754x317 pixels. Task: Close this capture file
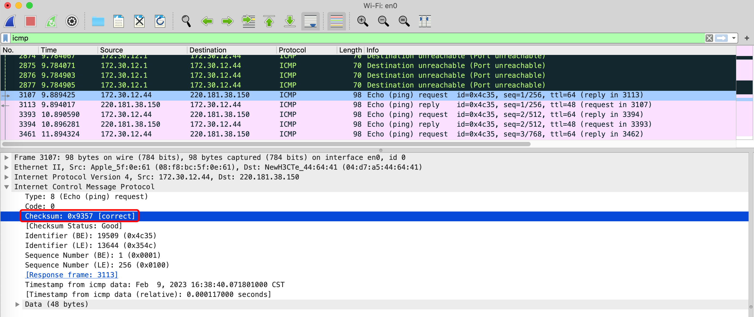pyautogui.click(x=139, y=21)
